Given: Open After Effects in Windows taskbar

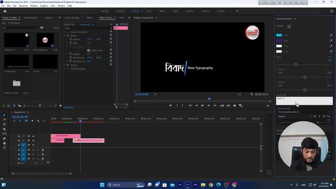Looking at the screenshot, I should pyautogui.click(x=180, y=185).
